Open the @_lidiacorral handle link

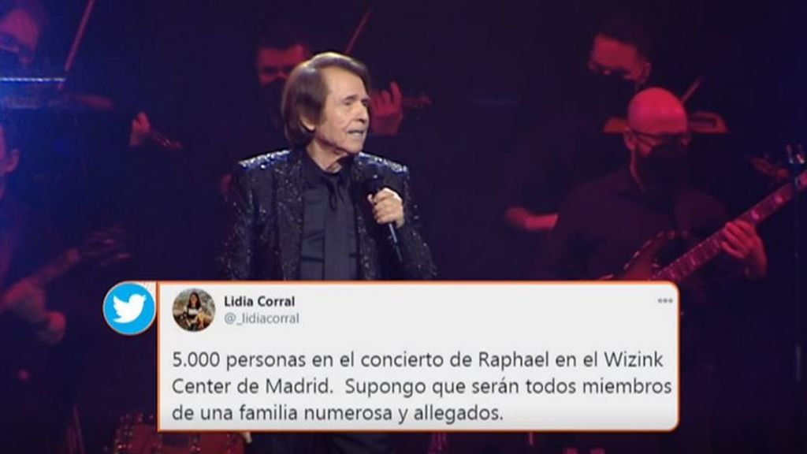(x=262, y=318)
